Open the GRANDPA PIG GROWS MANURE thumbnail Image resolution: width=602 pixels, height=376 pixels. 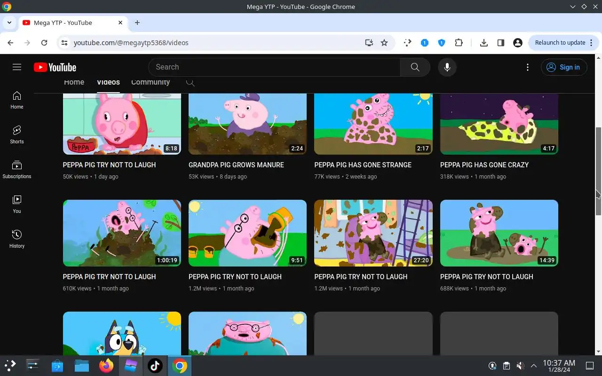[x=247, y=124]
